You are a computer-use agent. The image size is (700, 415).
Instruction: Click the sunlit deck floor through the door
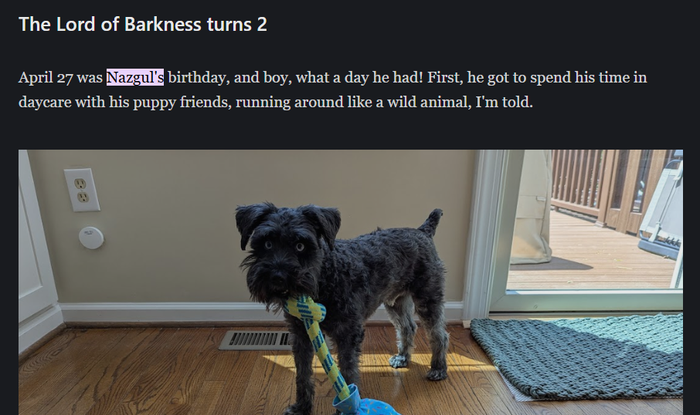click(x=593, y=263)
